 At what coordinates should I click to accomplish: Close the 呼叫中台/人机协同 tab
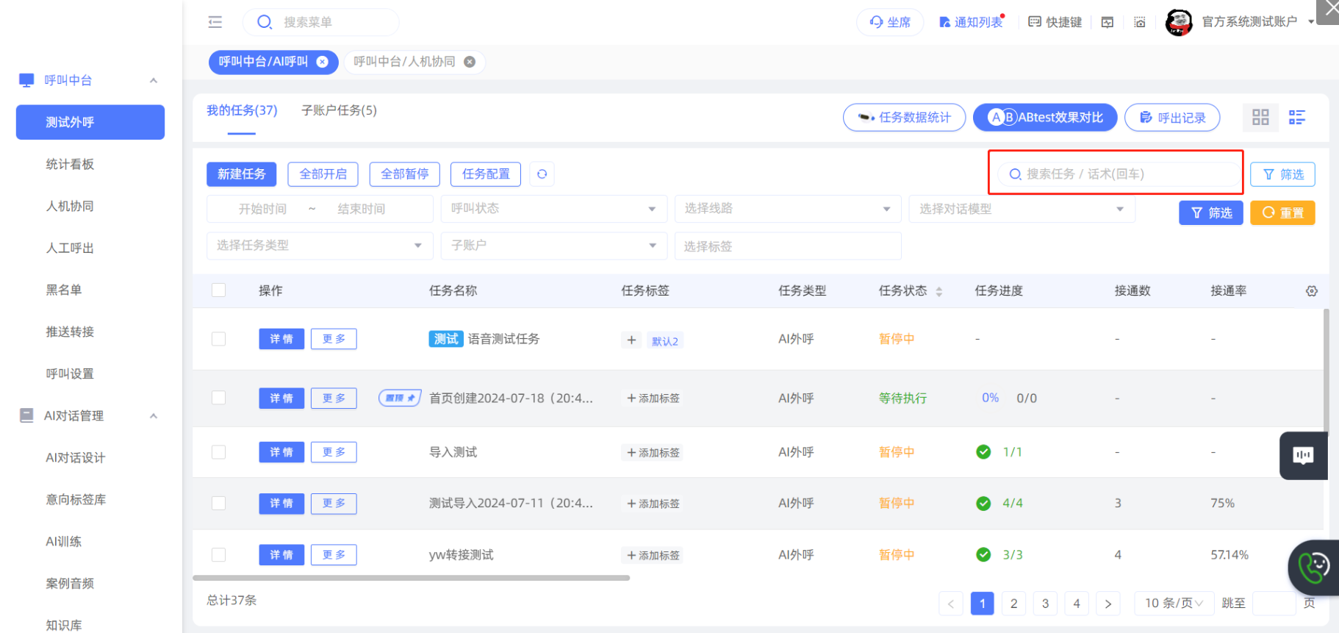pos(470,62)
